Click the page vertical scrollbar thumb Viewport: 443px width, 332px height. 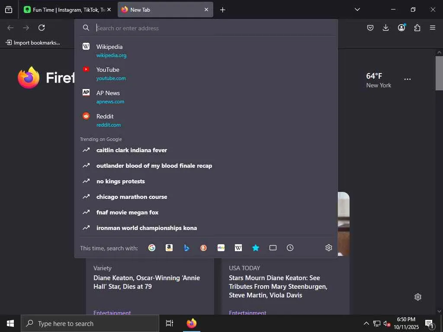coord(439,73)
